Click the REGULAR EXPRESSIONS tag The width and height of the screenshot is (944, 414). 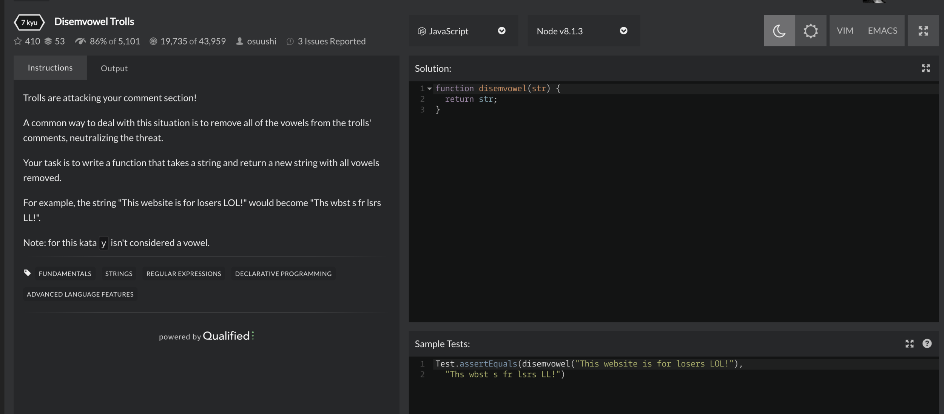pos(184,274)
